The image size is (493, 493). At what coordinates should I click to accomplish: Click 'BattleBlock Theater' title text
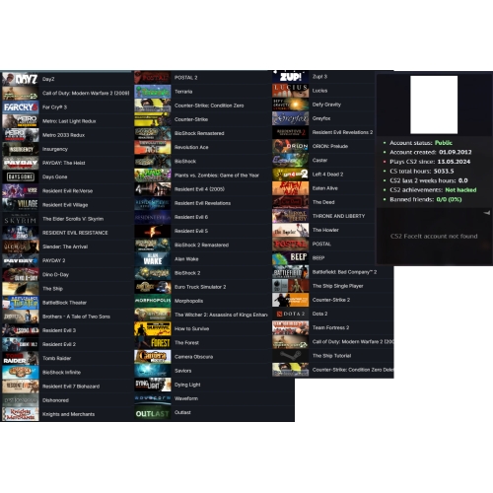point(64,303)
